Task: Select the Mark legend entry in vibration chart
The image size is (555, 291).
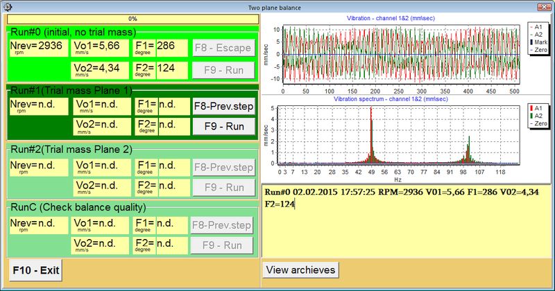Action: tap(538, 42)
